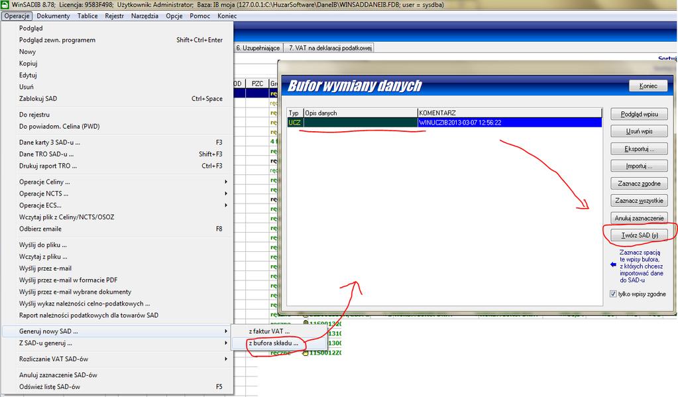
Task: Open the Tablice menu
Action: coord(87,16)
